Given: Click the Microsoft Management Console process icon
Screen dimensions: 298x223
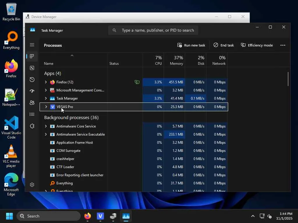Looking at the screenshot, I should [52, 90].
